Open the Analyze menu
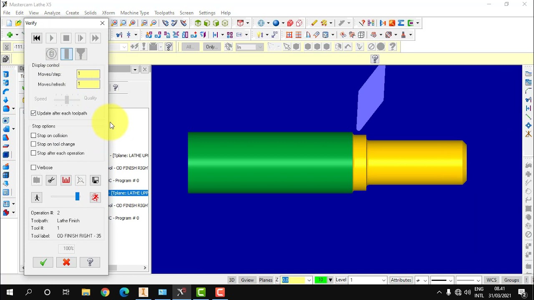Image resolution: width=534 pixels, height=300 pixels. 52,13
